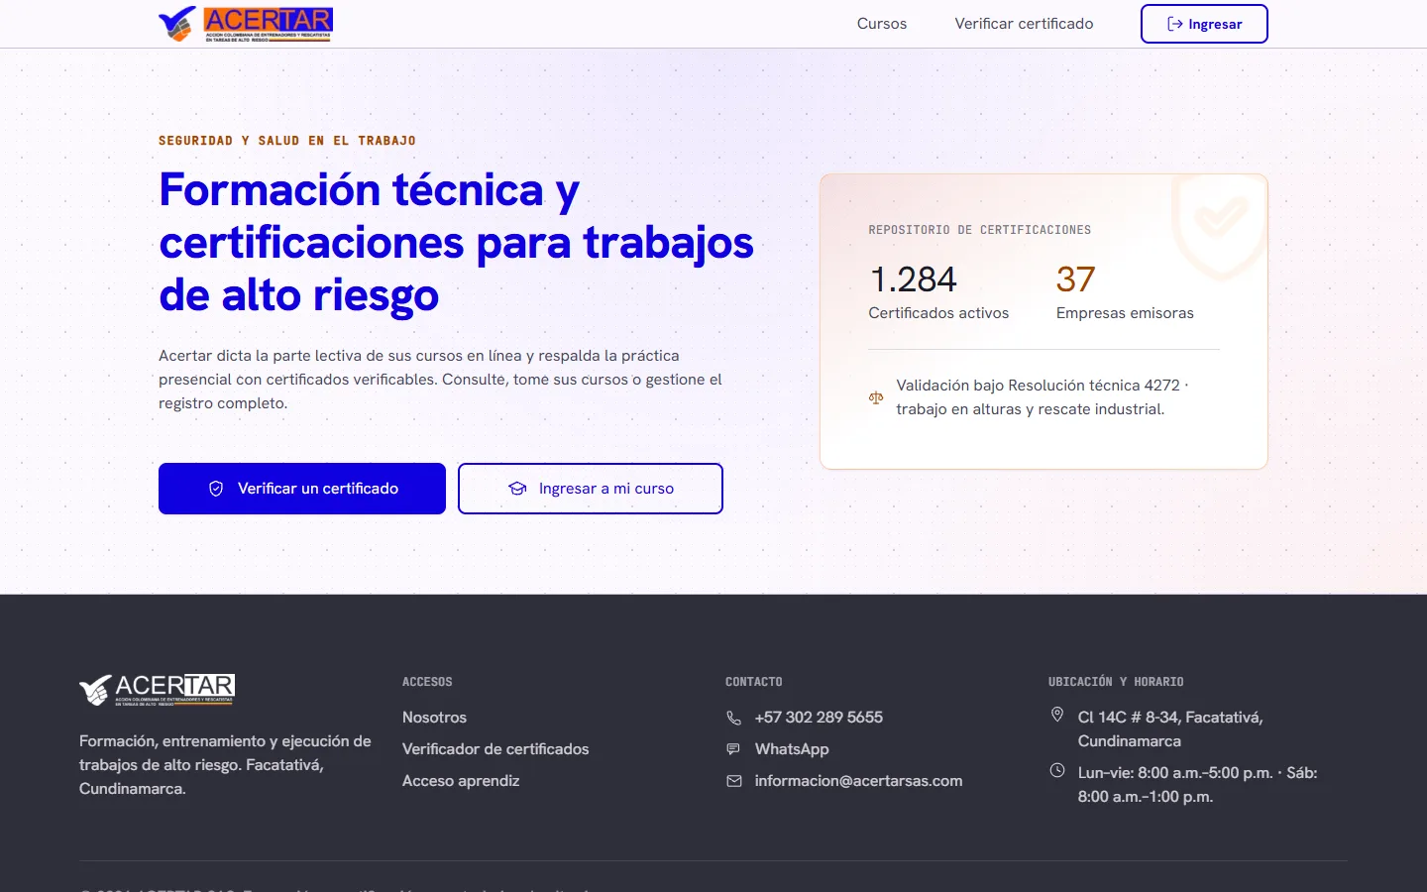Open Verificar certificado in the navigation bar
The width and height of the screenshot is (1427, 892).
pyautogui.click(x=1024, y=24)
